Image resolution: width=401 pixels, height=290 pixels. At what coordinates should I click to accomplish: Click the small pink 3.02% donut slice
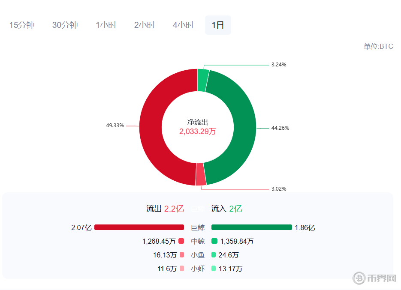[201, 174]
